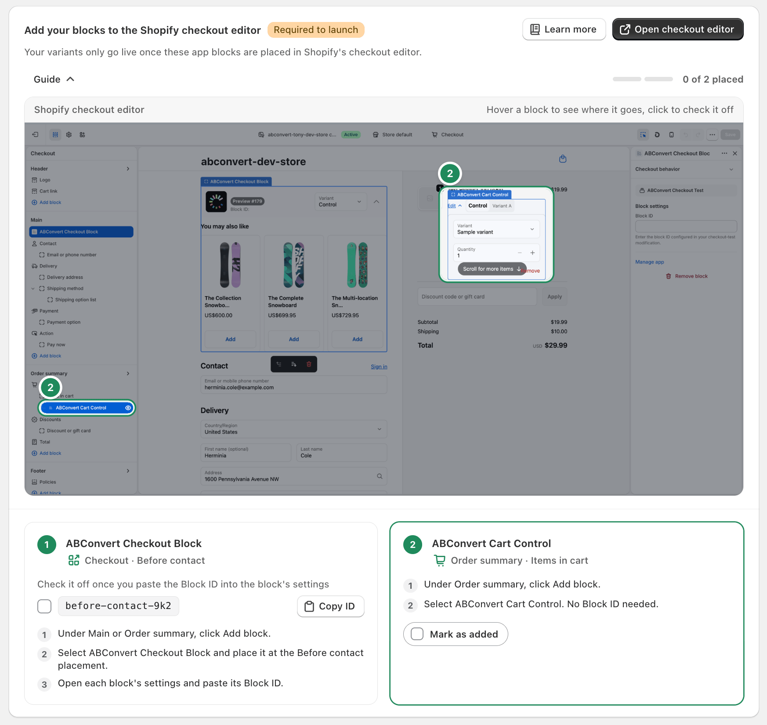The height and width of the screenshot is (725, 767).
Task: Click the Store default selector in top bar
Action: (x=393, y=135)
